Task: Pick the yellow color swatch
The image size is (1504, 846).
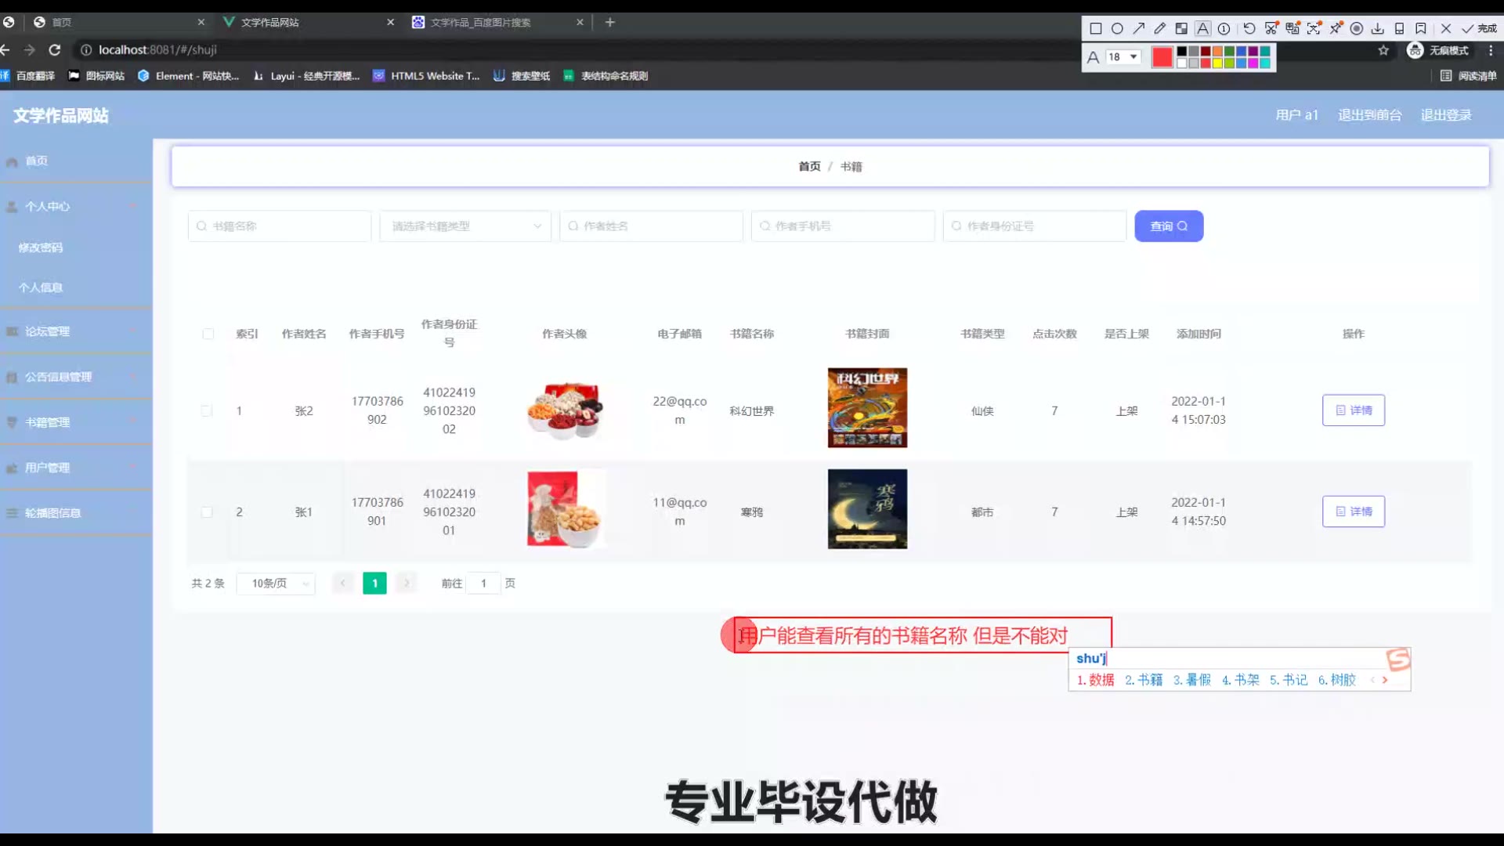Action: tap(1217, 63)
